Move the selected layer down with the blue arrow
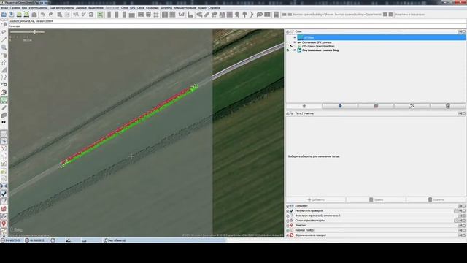 (340, 106)
